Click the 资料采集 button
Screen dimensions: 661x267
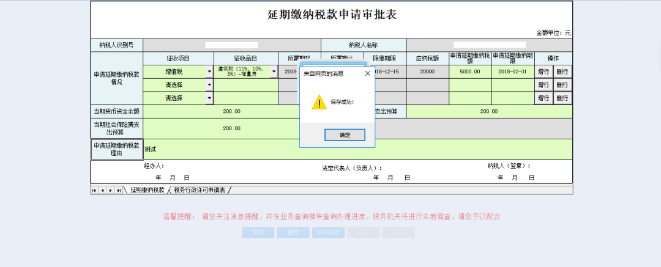coord(329,232)
